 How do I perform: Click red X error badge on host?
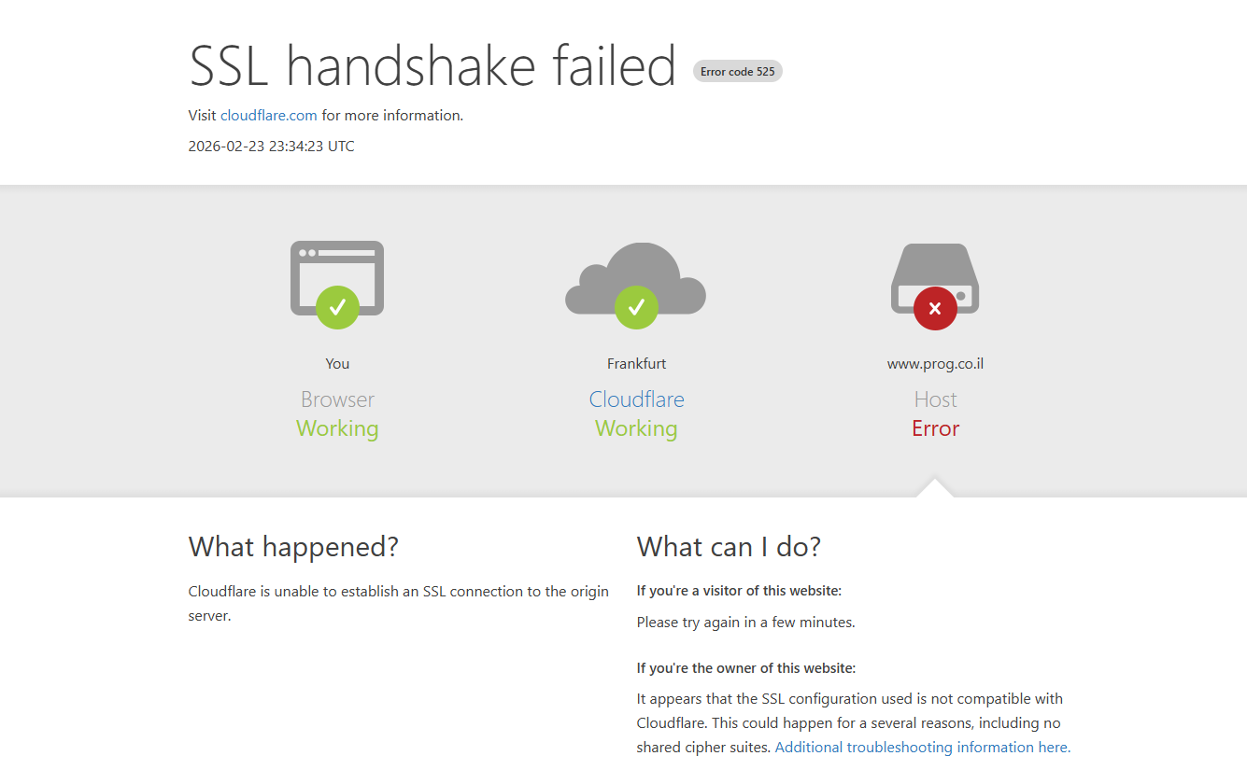(x=935, y=308)
